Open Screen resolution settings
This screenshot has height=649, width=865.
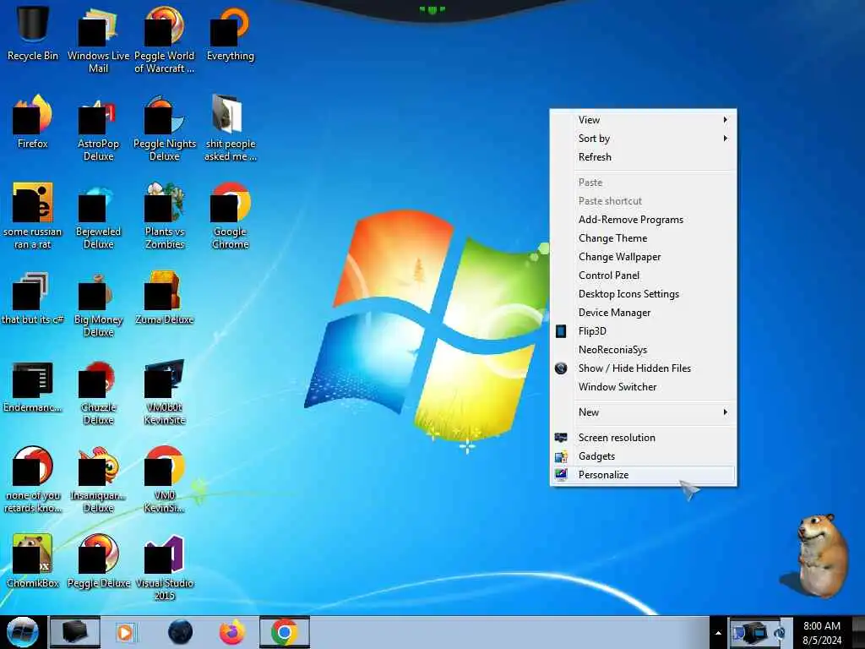pos(643,438)
